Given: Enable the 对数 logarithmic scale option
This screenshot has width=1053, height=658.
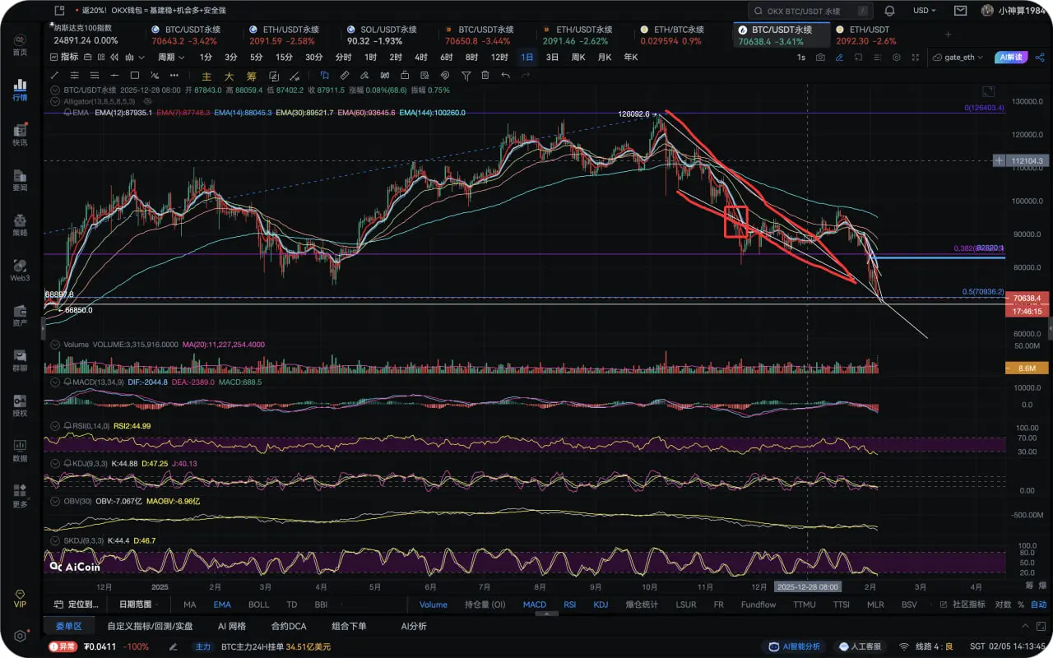Looking at the screenshot, I should pos(1002,605).
